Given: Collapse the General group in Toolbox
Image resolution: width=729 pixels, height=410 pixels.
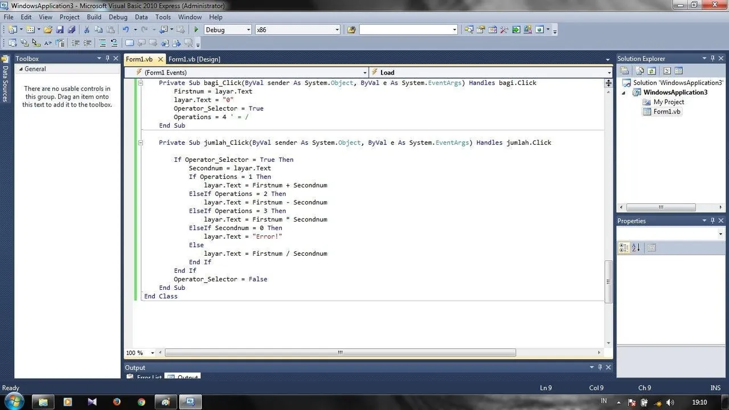Looking at the screenshot, I should tap(21, 69).
